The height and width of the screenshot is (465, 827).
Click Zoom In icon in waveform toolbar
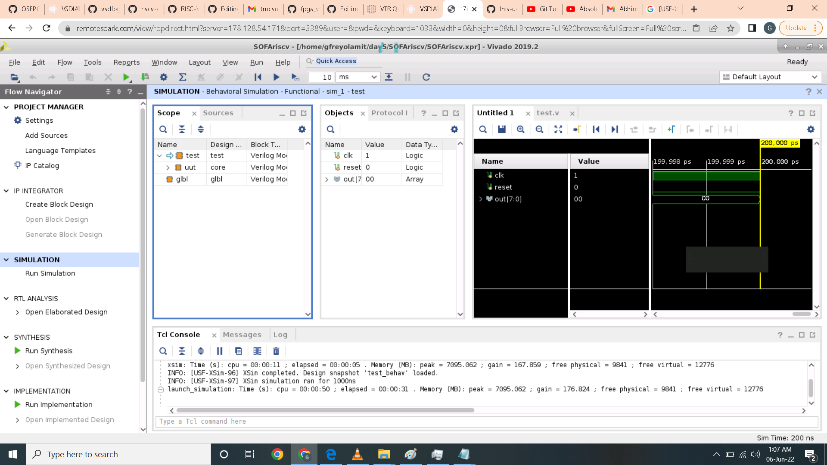click(x=520, y=129)
